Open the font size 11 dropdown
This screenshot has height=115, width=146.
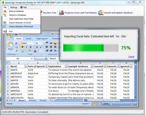pyautogui.click(x=42, y=43)
